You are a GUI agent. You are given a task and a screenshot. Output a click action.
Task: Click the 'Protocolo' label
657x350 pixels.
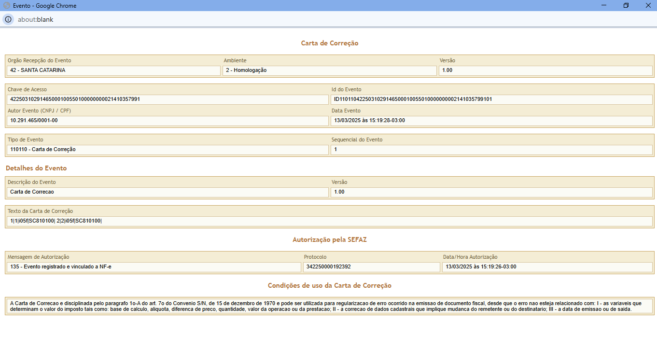(315, 257)
